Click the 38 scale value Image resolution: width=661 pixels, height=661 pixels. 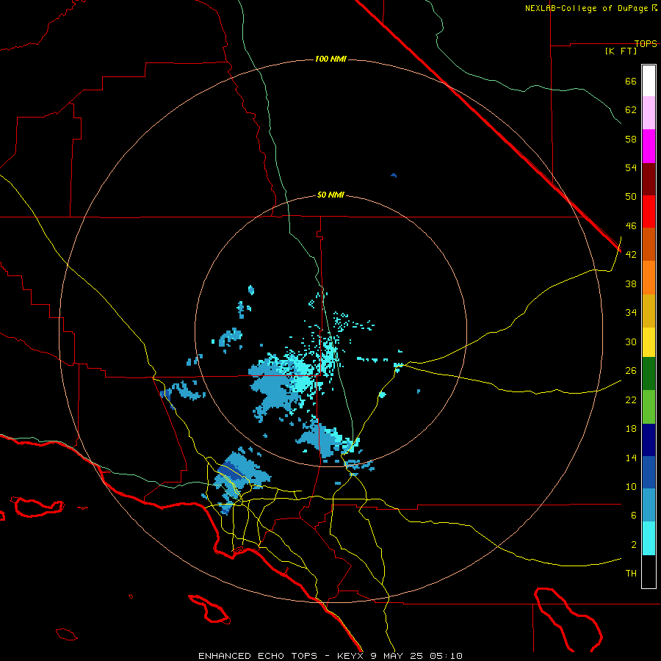631,283
